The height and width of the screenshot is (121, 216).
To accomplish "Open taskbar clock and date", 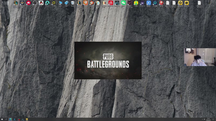I will pyautogui.click(x=208, y=119).
